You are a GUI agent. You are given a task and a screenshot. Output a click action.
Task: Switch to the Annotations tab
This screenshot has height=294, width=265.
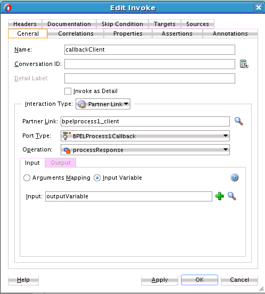230,33
